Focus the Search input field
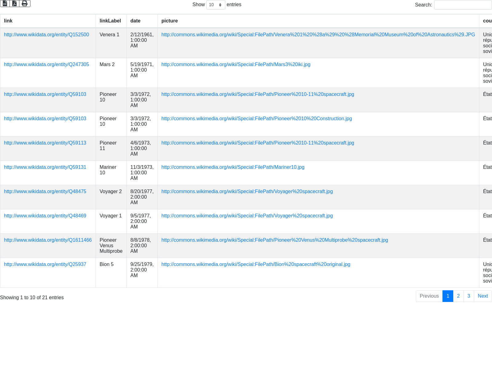 (463, 5)
